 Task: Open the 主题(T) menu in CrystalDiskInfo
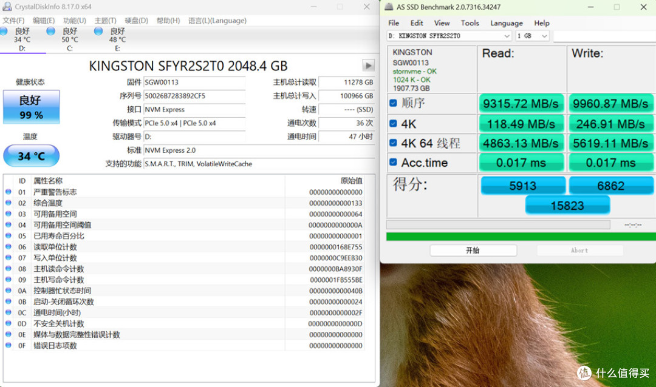(x=105, y=21)
